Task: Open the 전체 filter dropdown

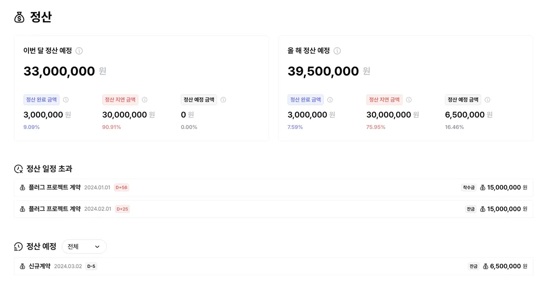Action: tap(84, 247)
